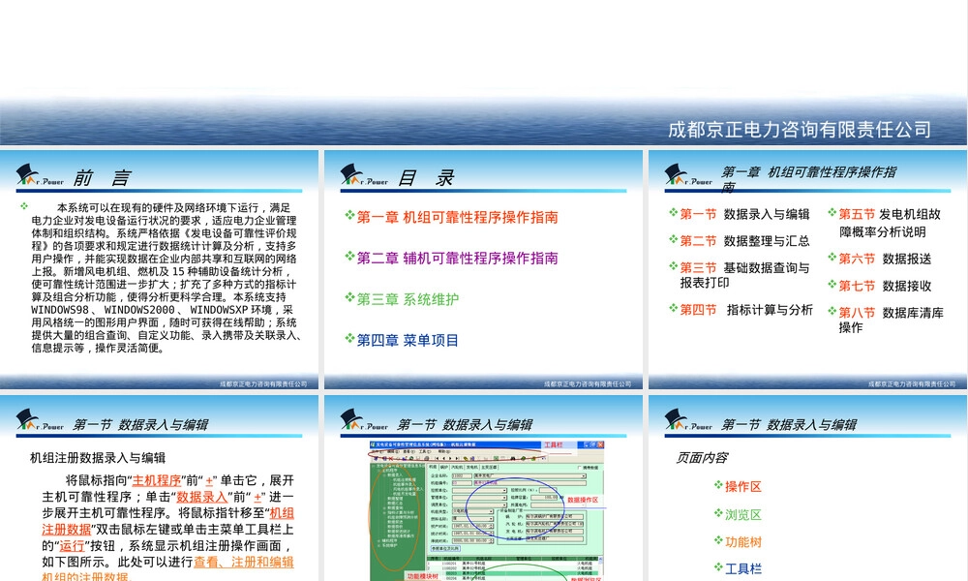
Task: Open the 前言 slide thumbnail
Action: coord(160,269)
